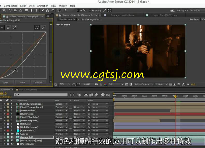Open the Animation menu
The width and height of the screenshot is (205, 148).
tap(43, 6)
